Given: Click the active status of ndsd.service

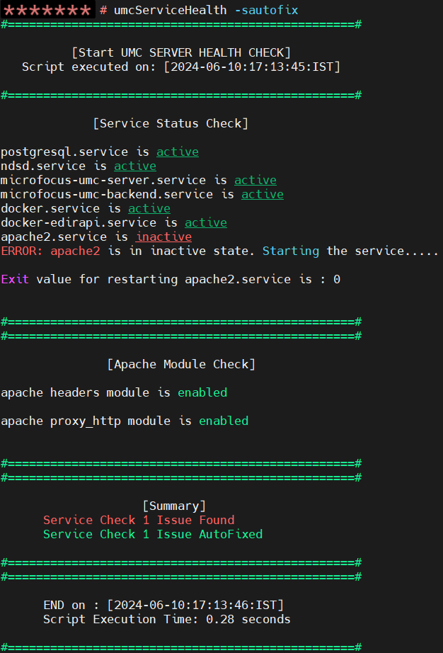Looking at the screenshot, I should (135, 166).
